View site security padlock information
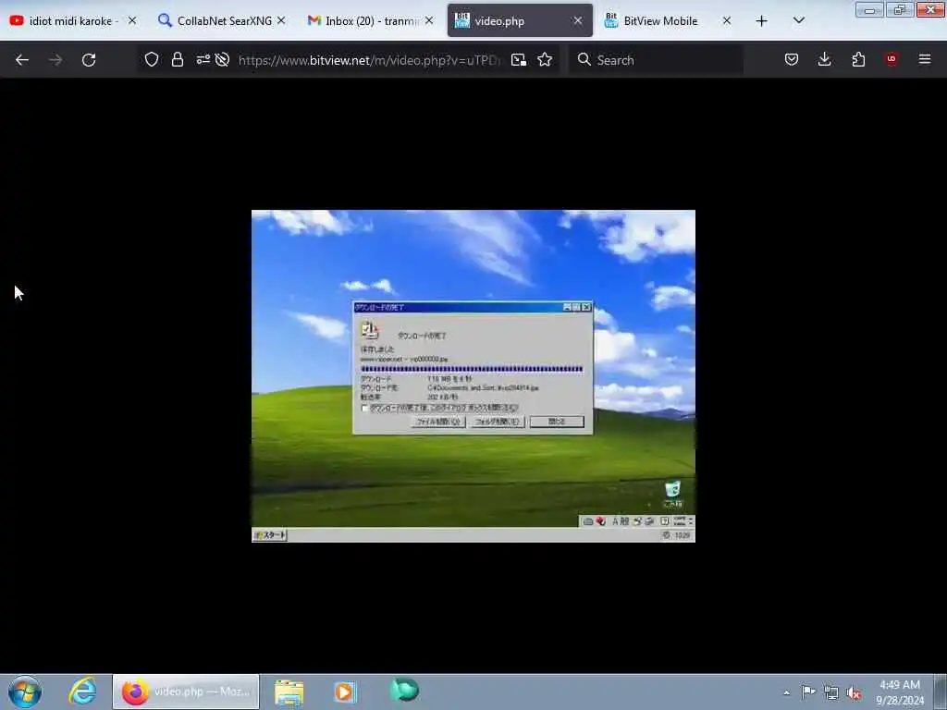 tap(177, 59)
